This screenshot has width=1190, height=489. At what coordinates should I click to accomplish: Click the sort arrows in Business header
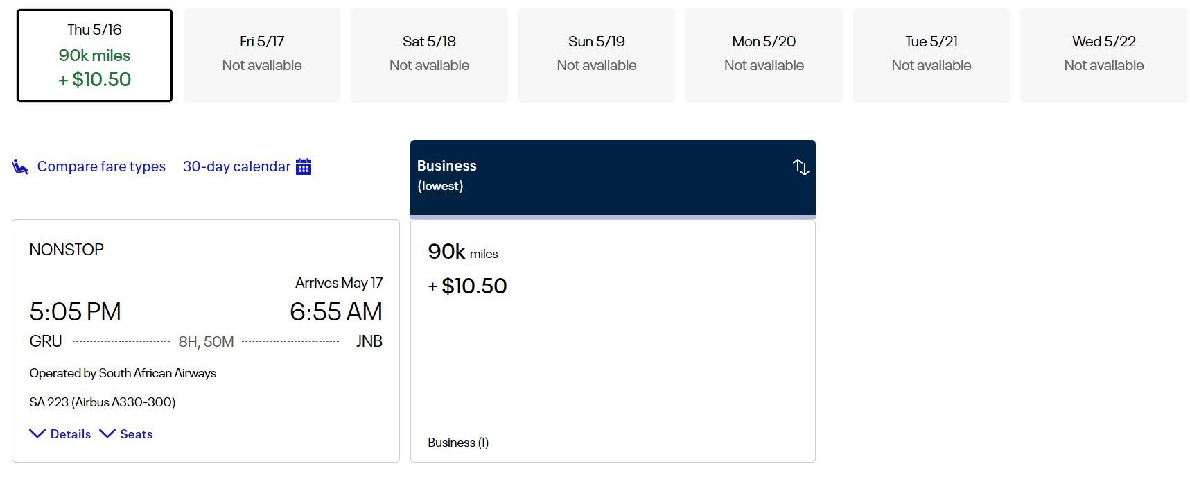(800, 167)
